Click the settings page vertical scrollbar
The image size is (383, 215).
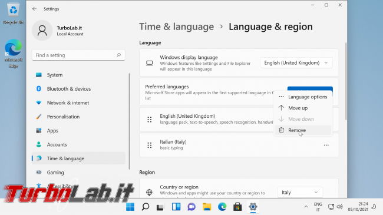point(346,81)
